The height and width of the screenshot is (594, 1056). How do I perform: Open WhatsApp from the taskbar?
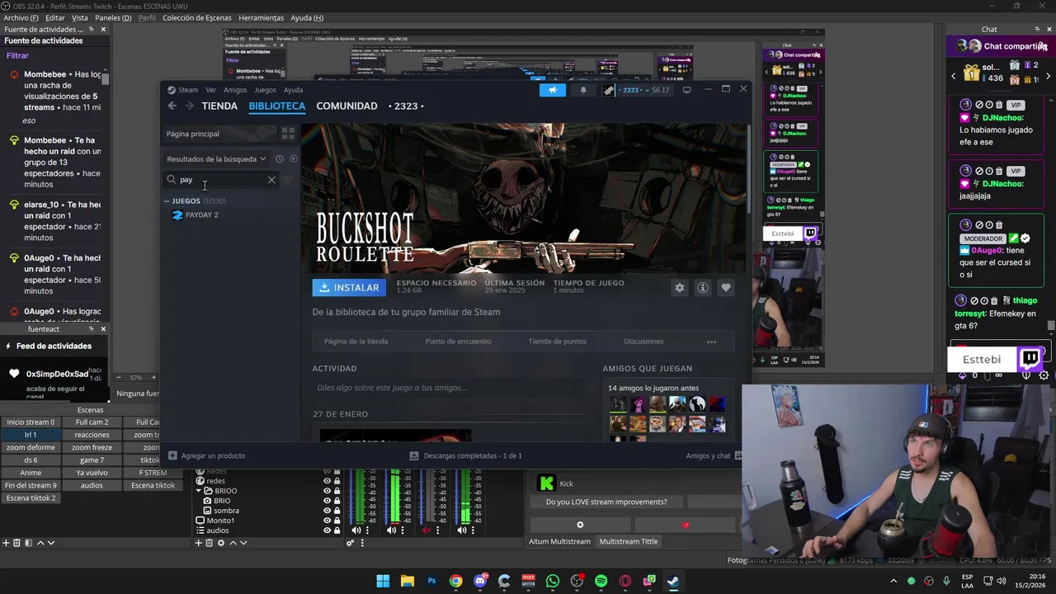553,581
